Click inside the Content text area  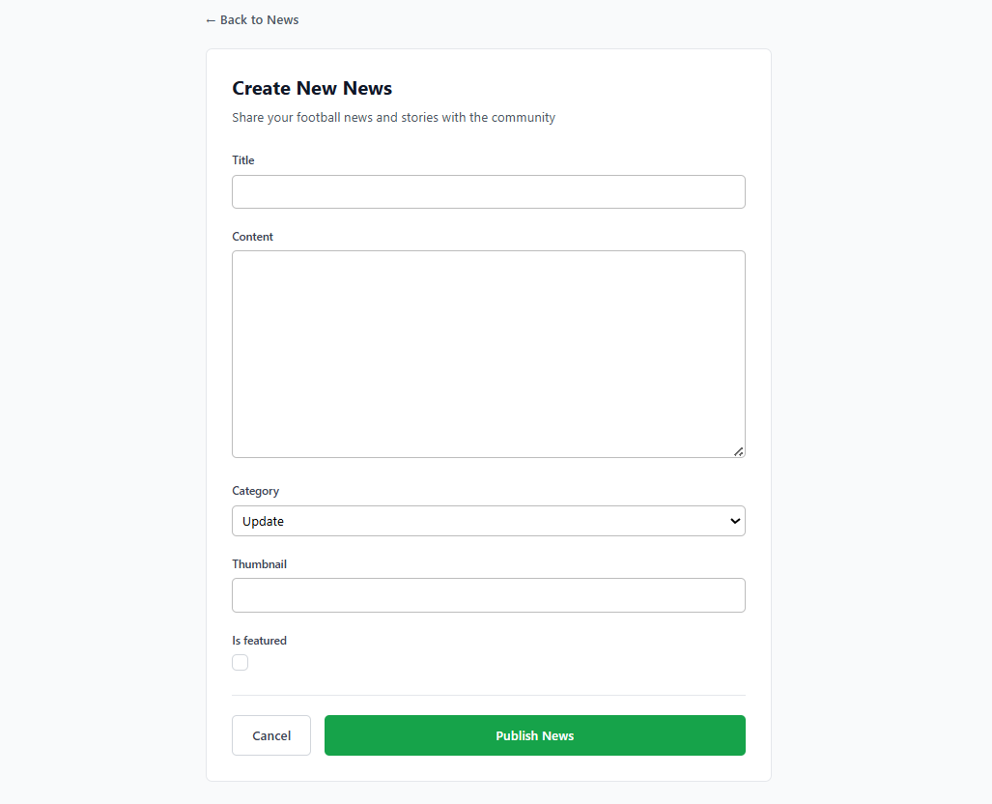(x=488, y=354)
